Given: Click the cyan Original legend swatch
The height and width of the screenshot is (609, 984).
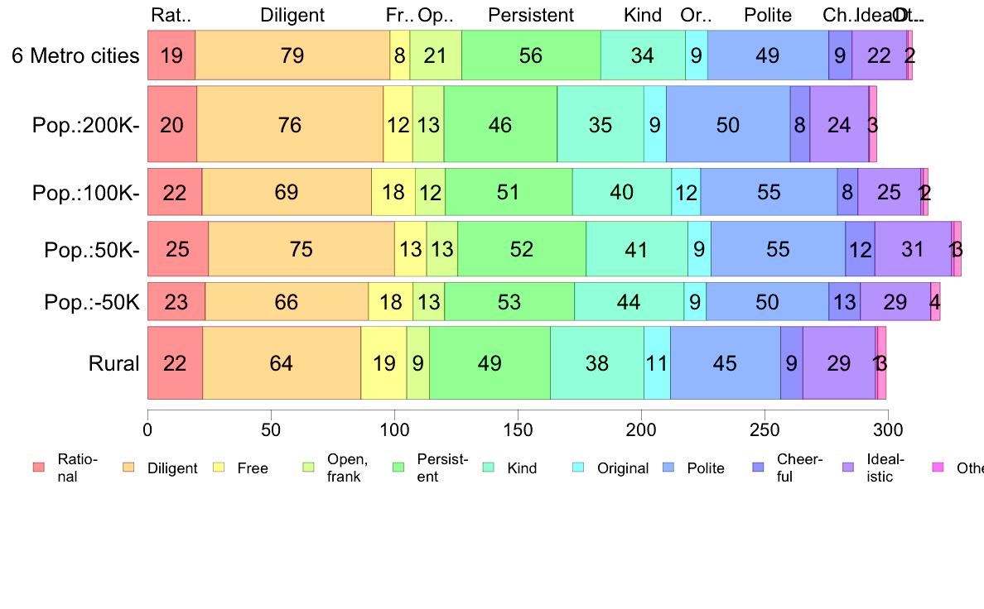Looking at the screenshot, I should (579, 468).
